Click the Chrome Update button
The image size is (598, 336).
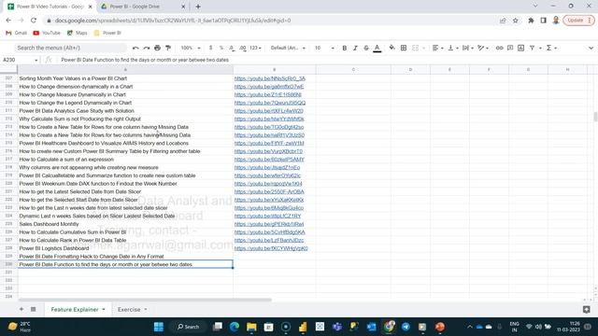(578, 21)
